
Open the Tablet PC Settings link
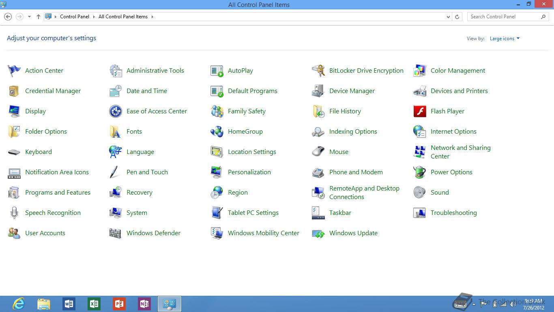pos(253,213)
